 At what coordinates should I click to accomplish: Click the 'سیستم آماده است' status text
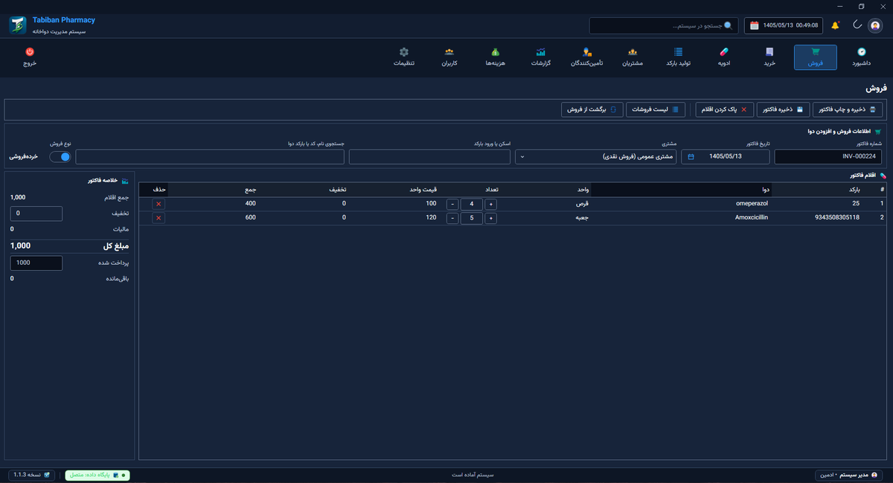[x=473, y=475]
